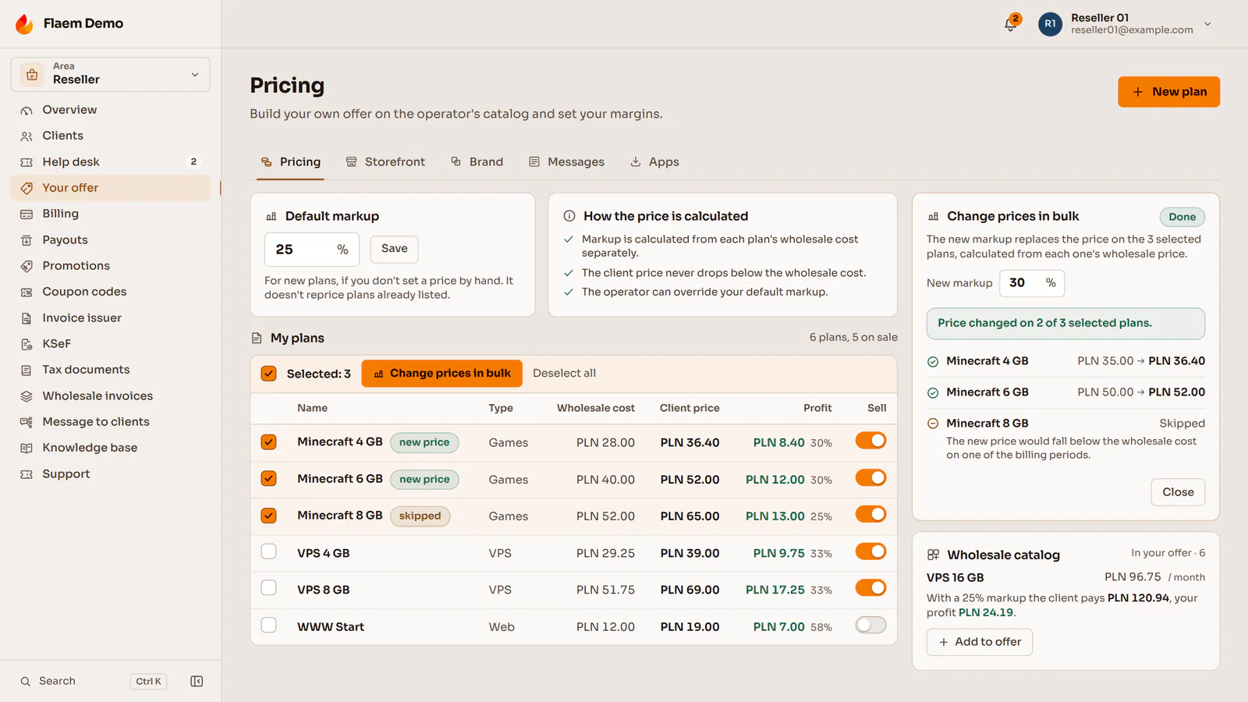1248x702 pixels.
Task: Switch to the Brand tab
Action: click(x=477, y=162)
